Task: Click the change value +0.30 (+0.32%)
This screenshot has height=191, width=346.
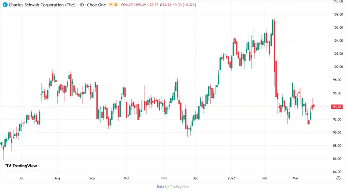Action: click(184, 5)
